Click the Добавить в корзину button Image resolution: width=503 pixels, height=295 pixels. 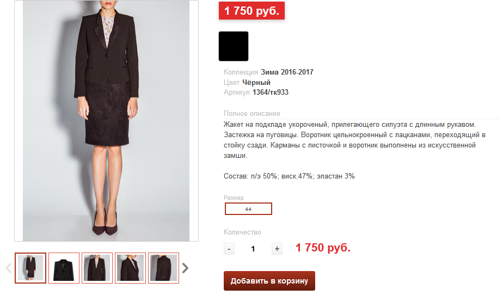click(269, 281)
